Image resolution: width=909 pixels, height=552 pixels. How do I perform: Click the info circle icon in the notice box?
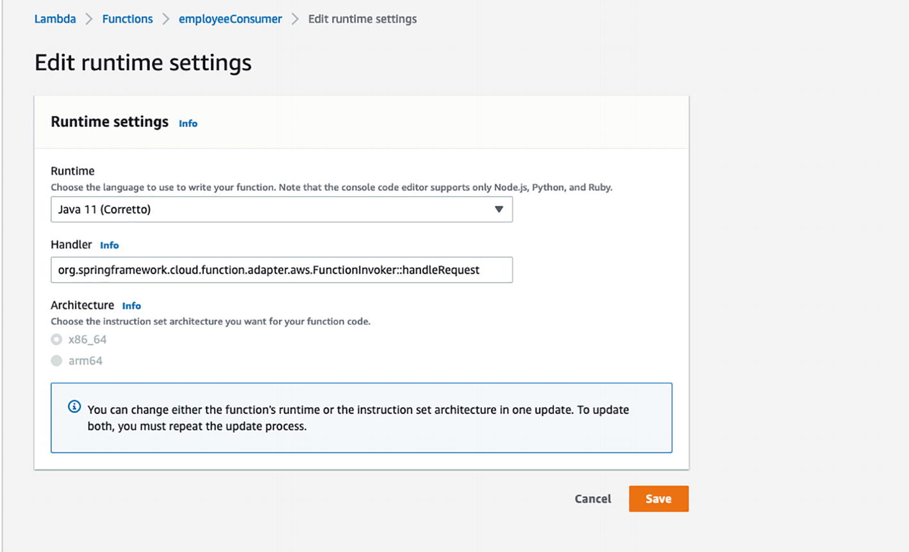point(74,407)
